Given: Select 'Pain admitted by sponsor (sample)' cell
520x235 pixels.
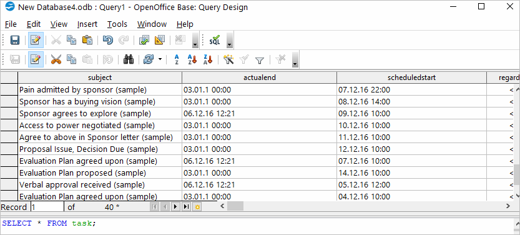Looking at the screenshot, I should coord(100,89).
